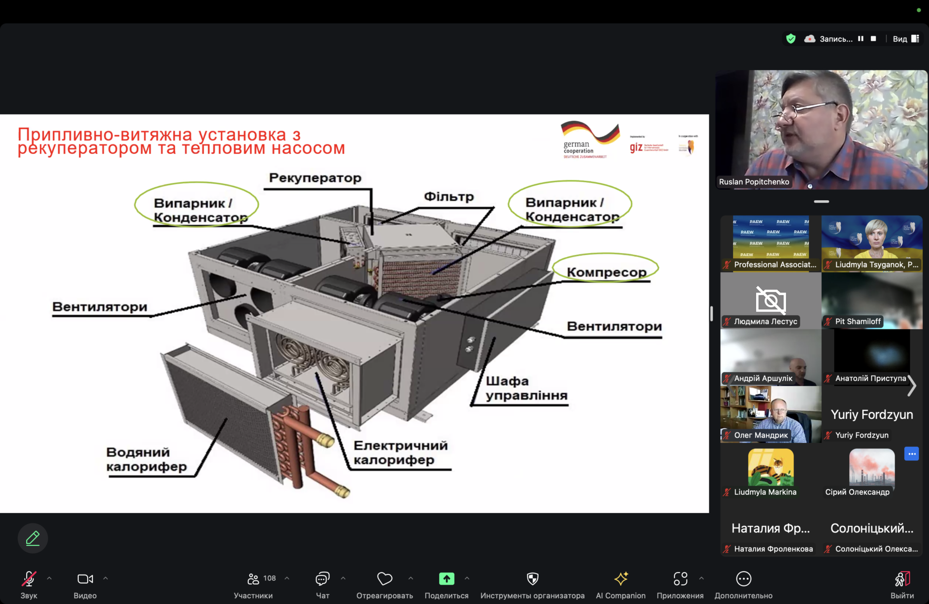Expand share options arrow
This screenshot has height=604, width=929.
click(467, 578)
